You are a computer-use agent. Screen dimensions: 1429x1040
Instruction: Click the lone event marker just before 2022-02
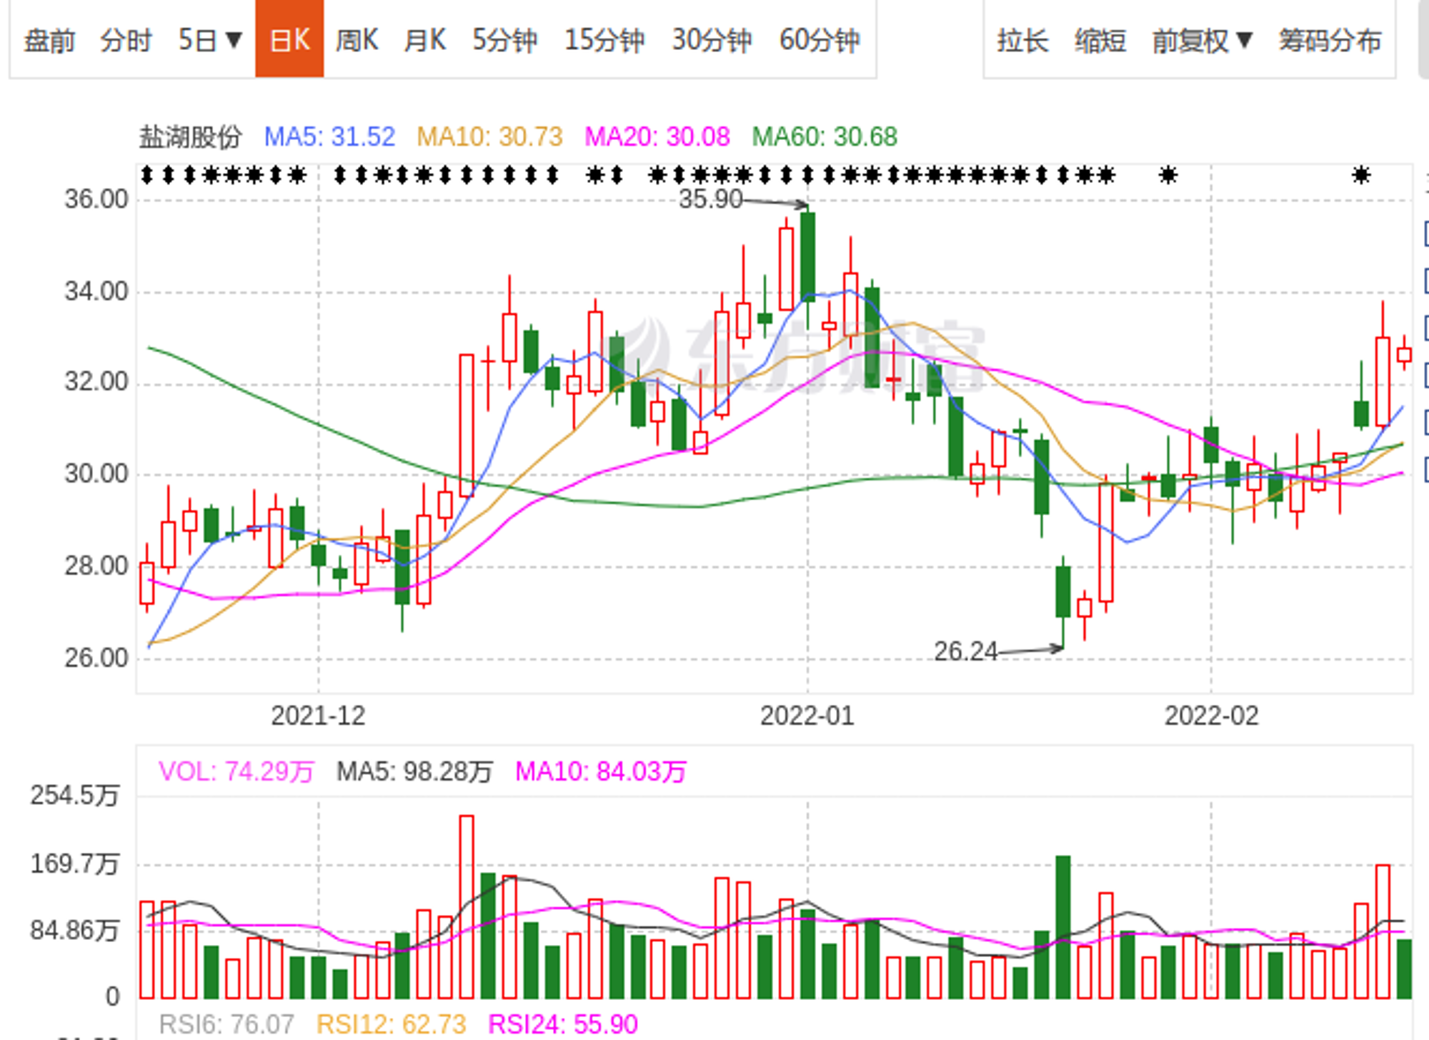(1168, 175)
